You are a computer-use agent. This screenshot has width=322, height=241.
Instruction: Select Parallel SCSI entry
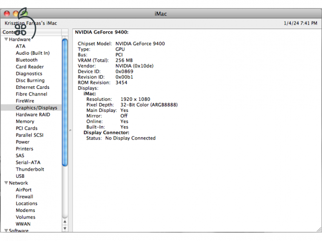click(x=30, y=135)
